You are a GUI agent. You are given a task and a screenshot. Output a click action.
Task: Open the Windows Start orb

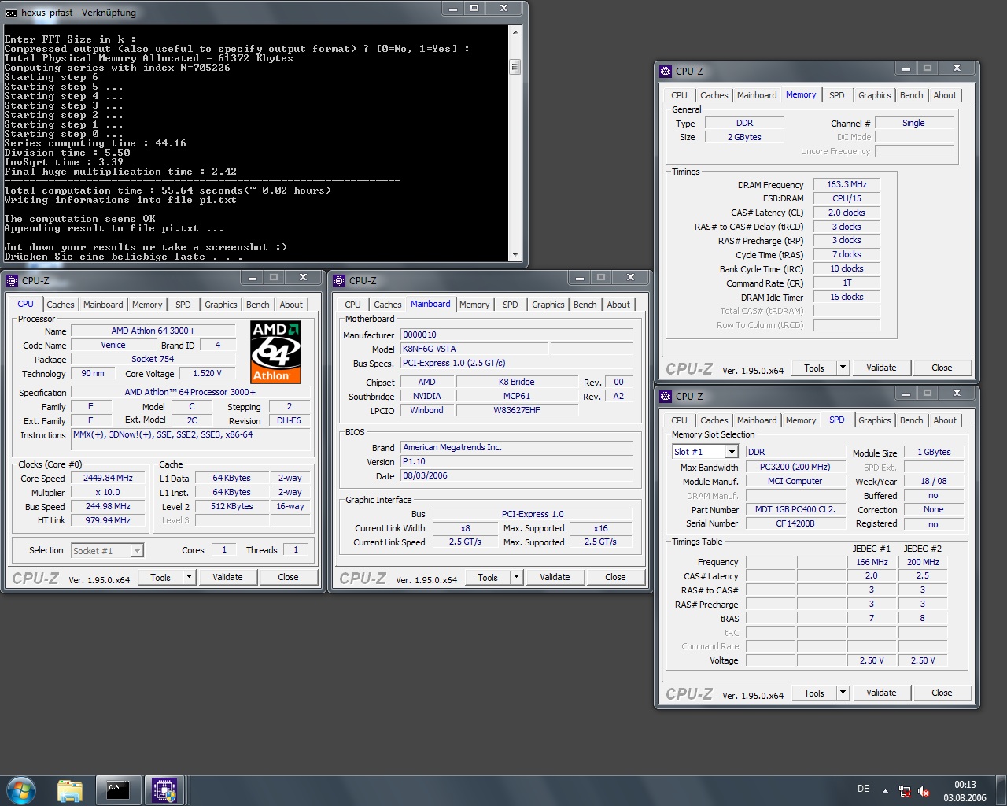(x=20, y=789)
